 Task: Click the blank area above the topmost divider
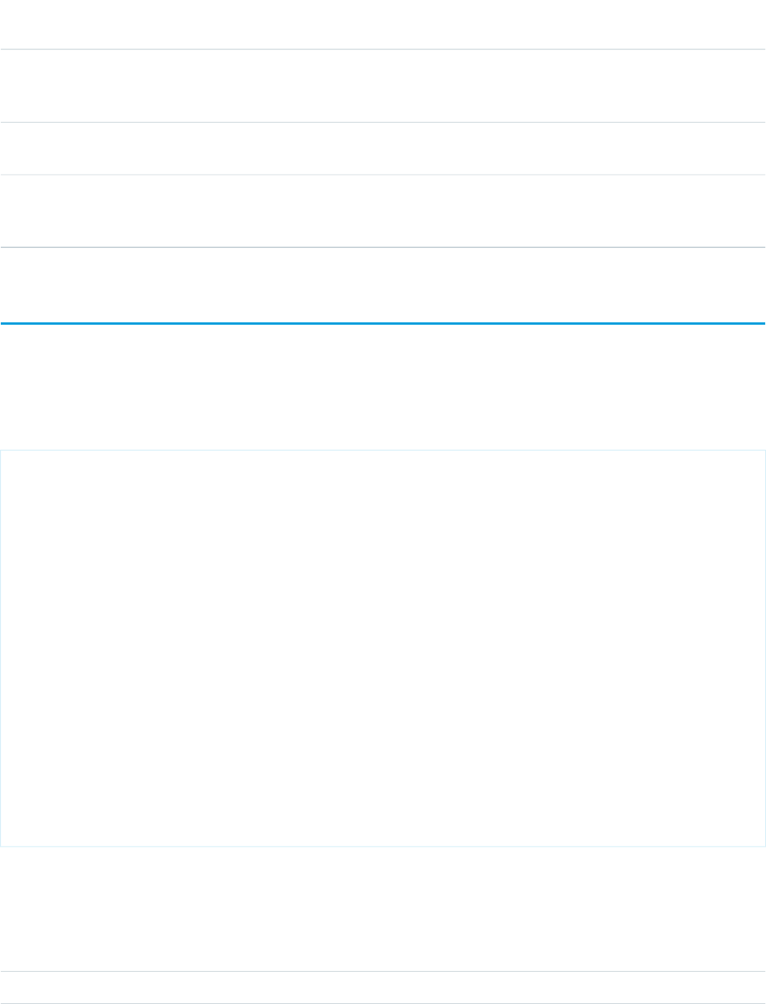point(383,24)
